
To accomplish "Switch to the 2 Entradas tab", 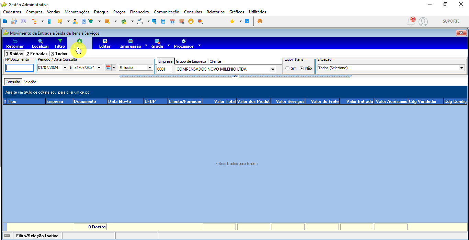I will click(37, 54).
